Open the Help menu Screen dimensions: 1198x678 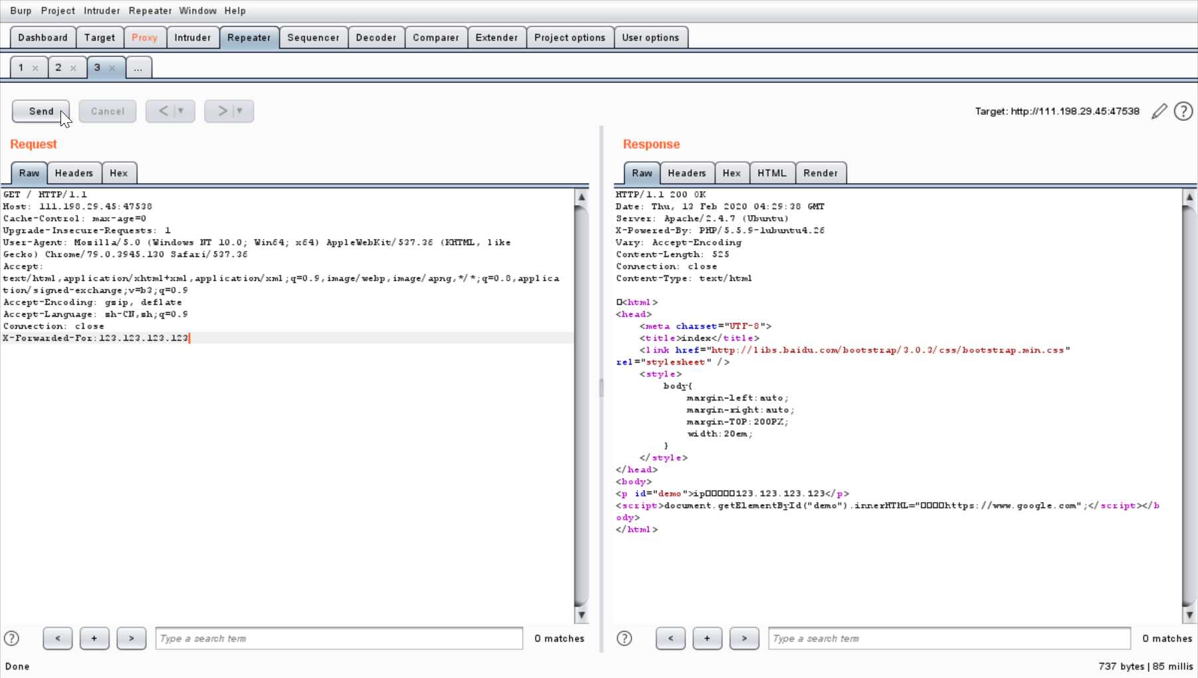235,11
